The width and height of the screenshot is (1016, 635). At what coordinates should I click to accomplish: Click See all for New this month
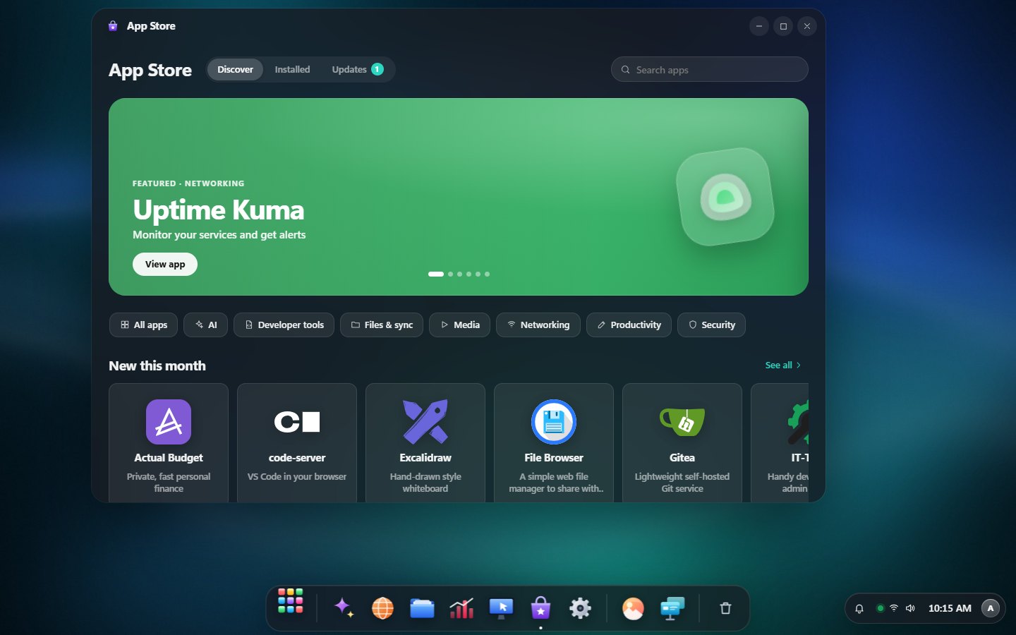point(783,365)
